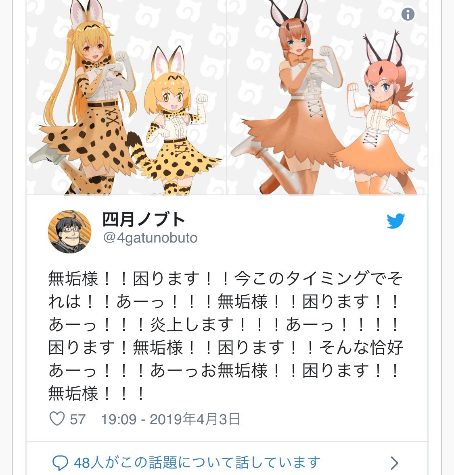Click the final line 無垢様！！！ of tweet
The height and width of the screenshot is (475, 454).
(x=96, y=394)
